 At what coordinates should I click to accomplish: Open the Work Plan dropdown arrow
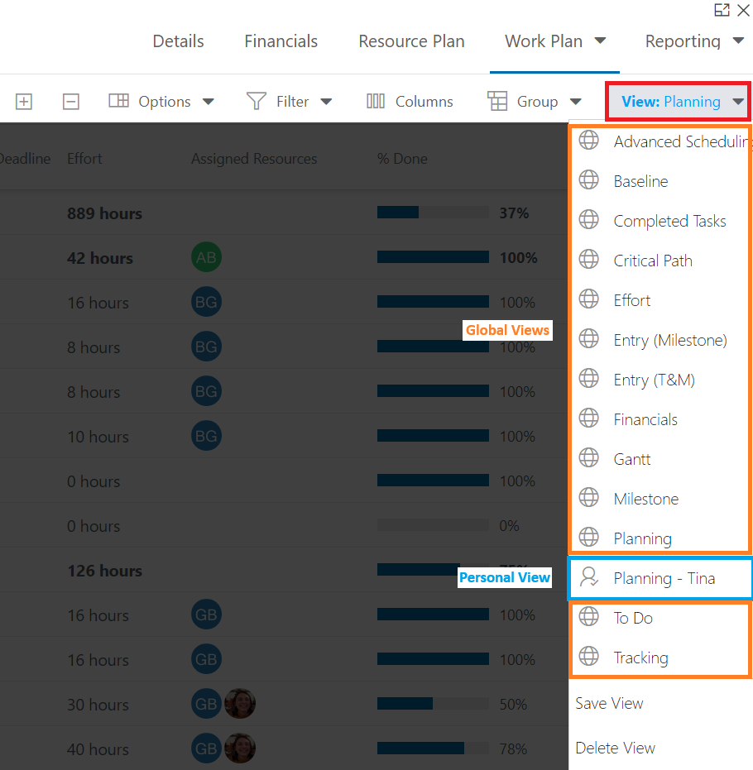[600, 41]
